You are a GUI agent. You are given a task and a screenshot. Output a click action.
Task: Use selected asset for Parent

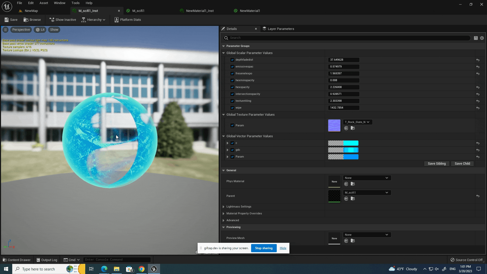(x=346, y=199)
